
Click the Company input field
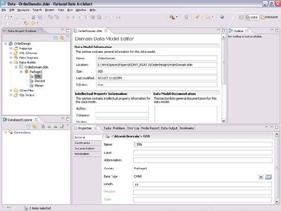click(122, 115)
